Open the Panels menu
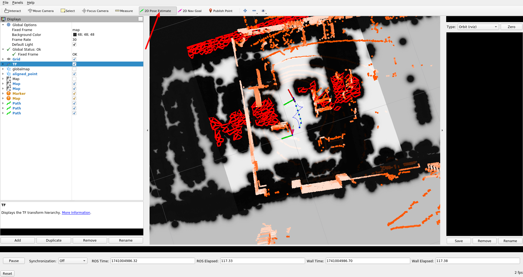523x277 pixels. (17, 3)
